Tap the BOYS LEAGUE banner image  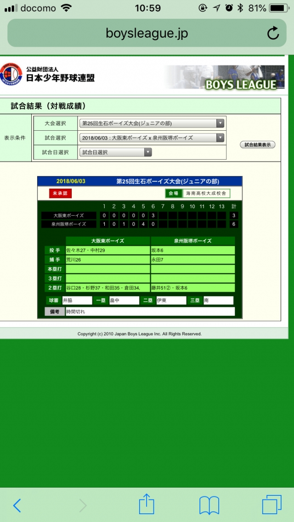[222, 78]
